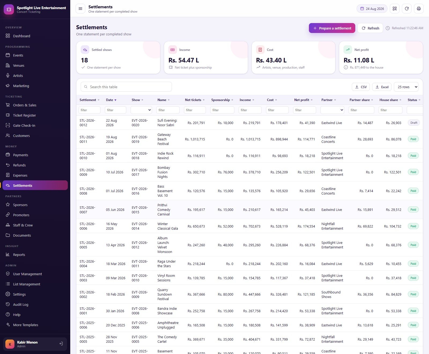Open the Help page

tap(35, 315)
